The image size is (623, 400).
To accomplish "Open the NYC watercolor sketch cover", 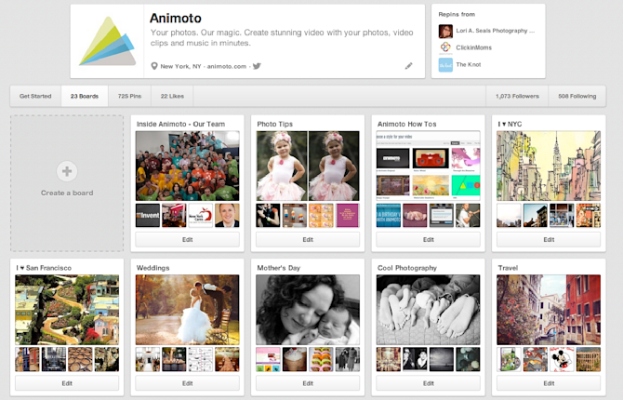I will pos(549,166).
